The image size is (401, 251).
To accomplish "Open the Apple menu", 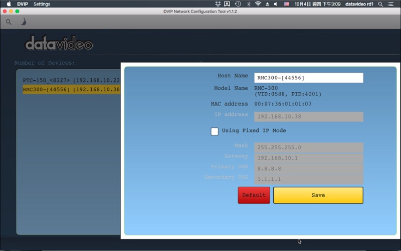I will click(x=9, y=4).
